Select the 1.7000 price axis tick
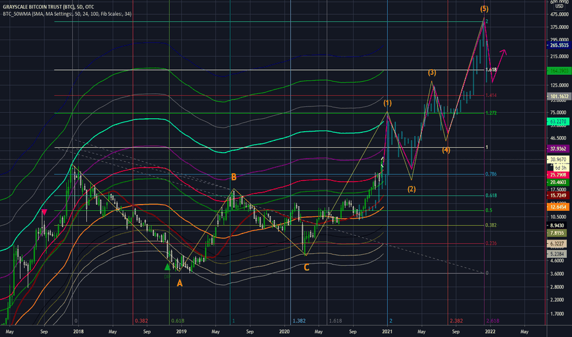The width and height of the screenshot is (572, 337). [x=557, y=314]
